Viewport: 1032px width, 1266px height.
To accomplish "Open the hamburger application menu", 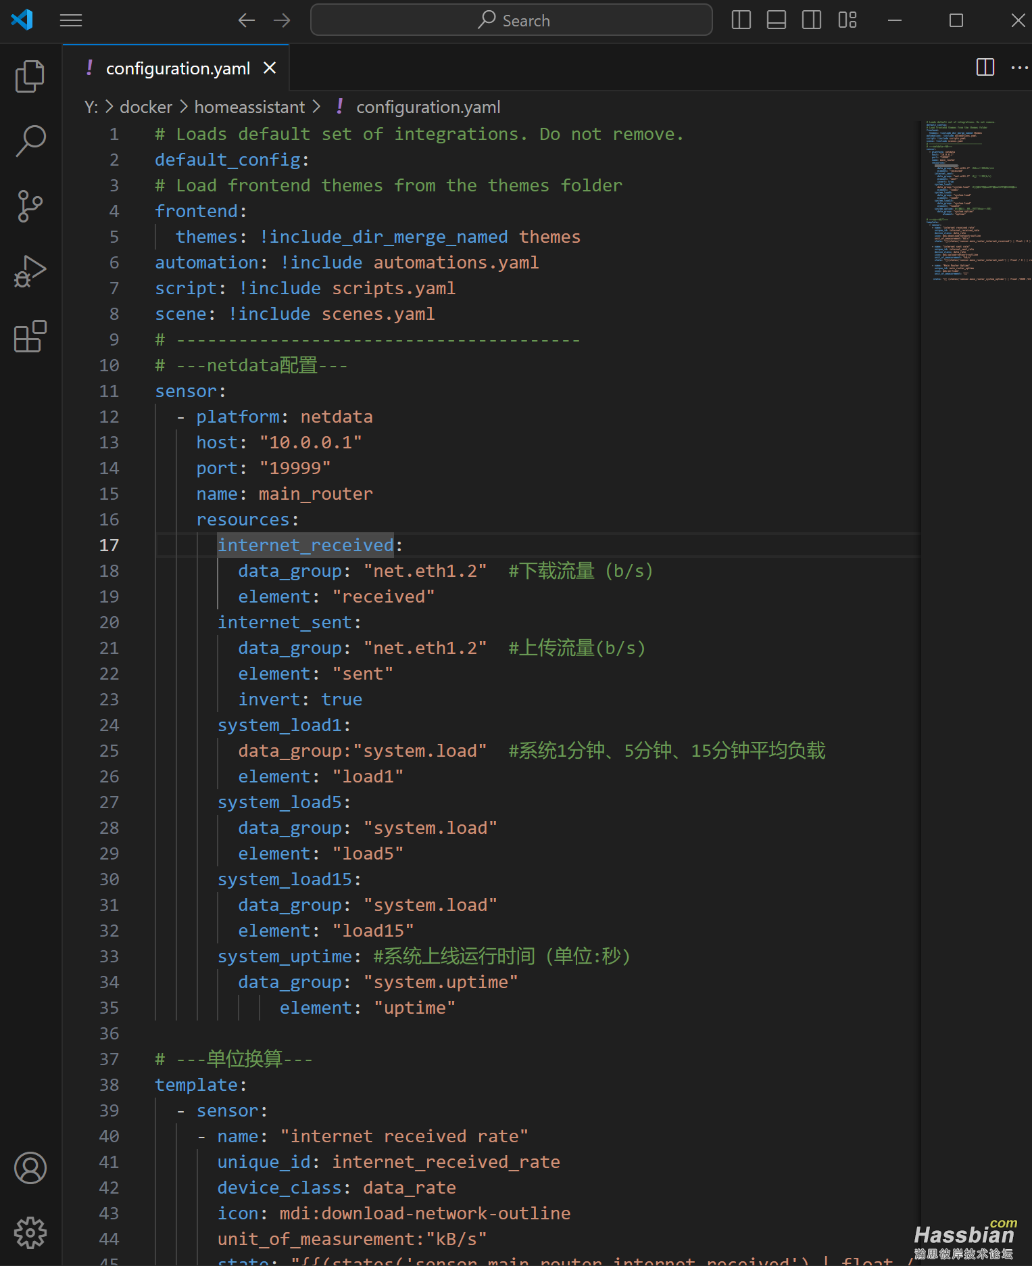I will click(71, 21).
